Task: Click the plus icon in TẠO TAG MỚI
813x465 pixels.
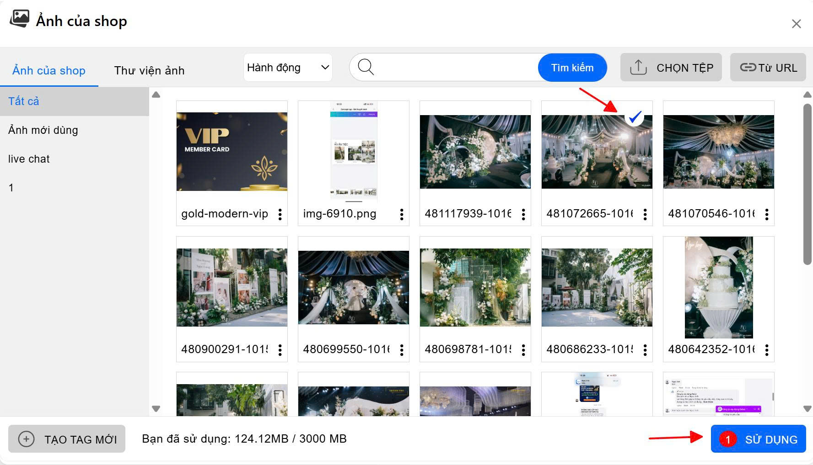Action: pyautogui.click(x=26, y=439)
